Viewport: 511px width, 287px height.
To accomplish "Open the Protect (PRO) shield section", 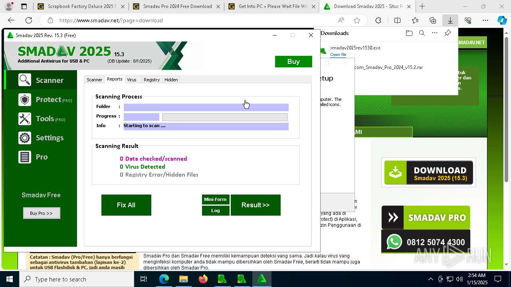I will point(45,100).
